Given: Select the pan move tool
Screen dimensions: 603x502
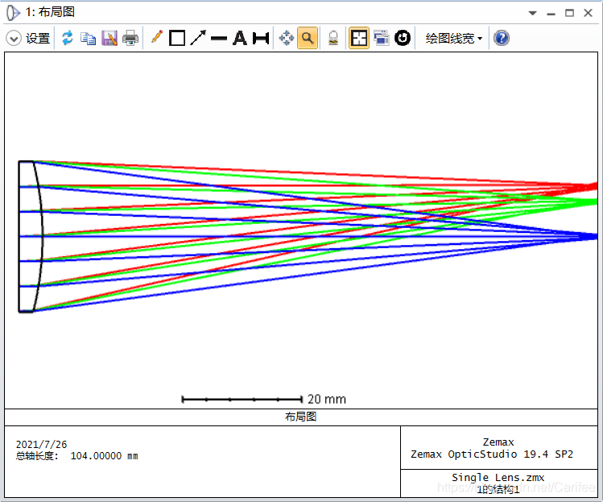Looking at the screenshot, I should click(287, 38).
